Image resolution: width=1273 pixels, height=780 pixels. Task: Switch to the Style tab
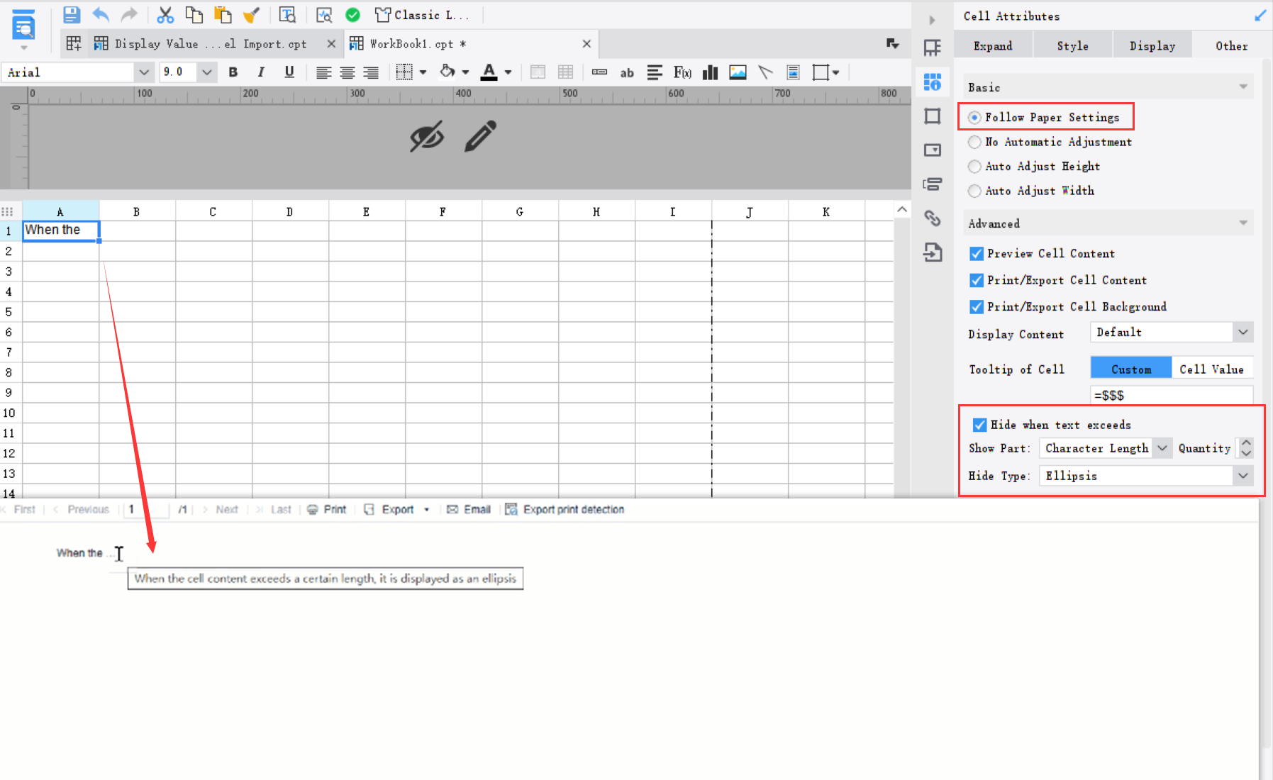tap(1072, 45)
